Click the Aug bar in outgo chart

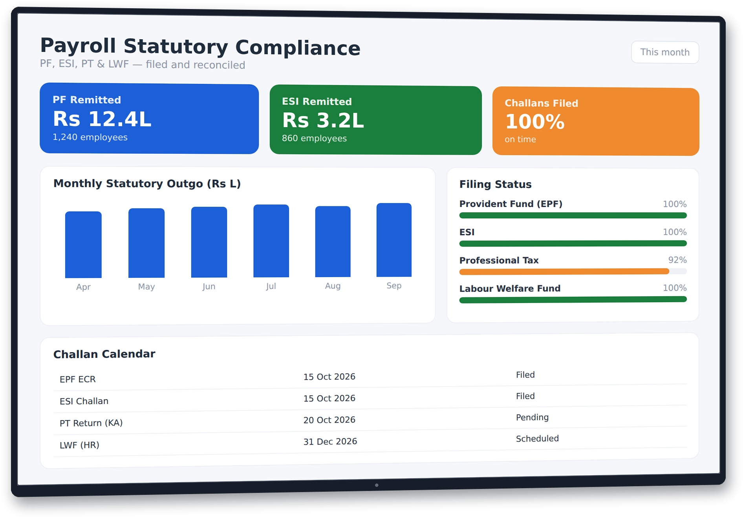pyautogui.click(x=333, y=241)
